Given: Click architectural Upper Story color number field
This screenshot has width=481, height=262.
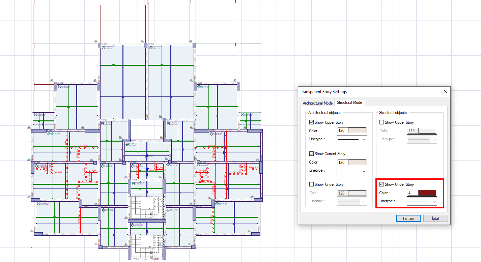Looking at the screenshot, I should pyautogui.click(x=342, y=131).
